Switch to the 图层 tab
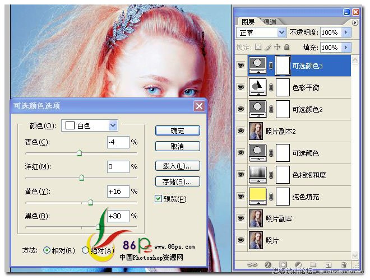 [x=248, y=22]
